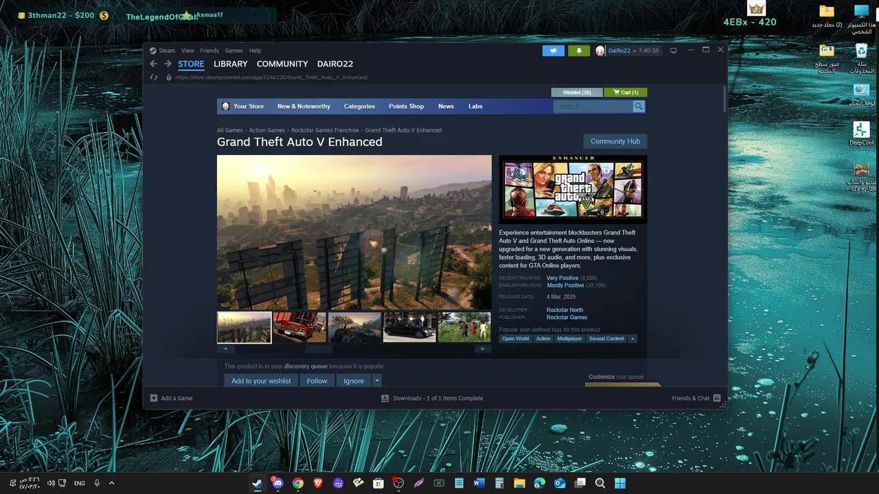Follow Grand Theft Auto V Enhanced

tap(317, 381)
